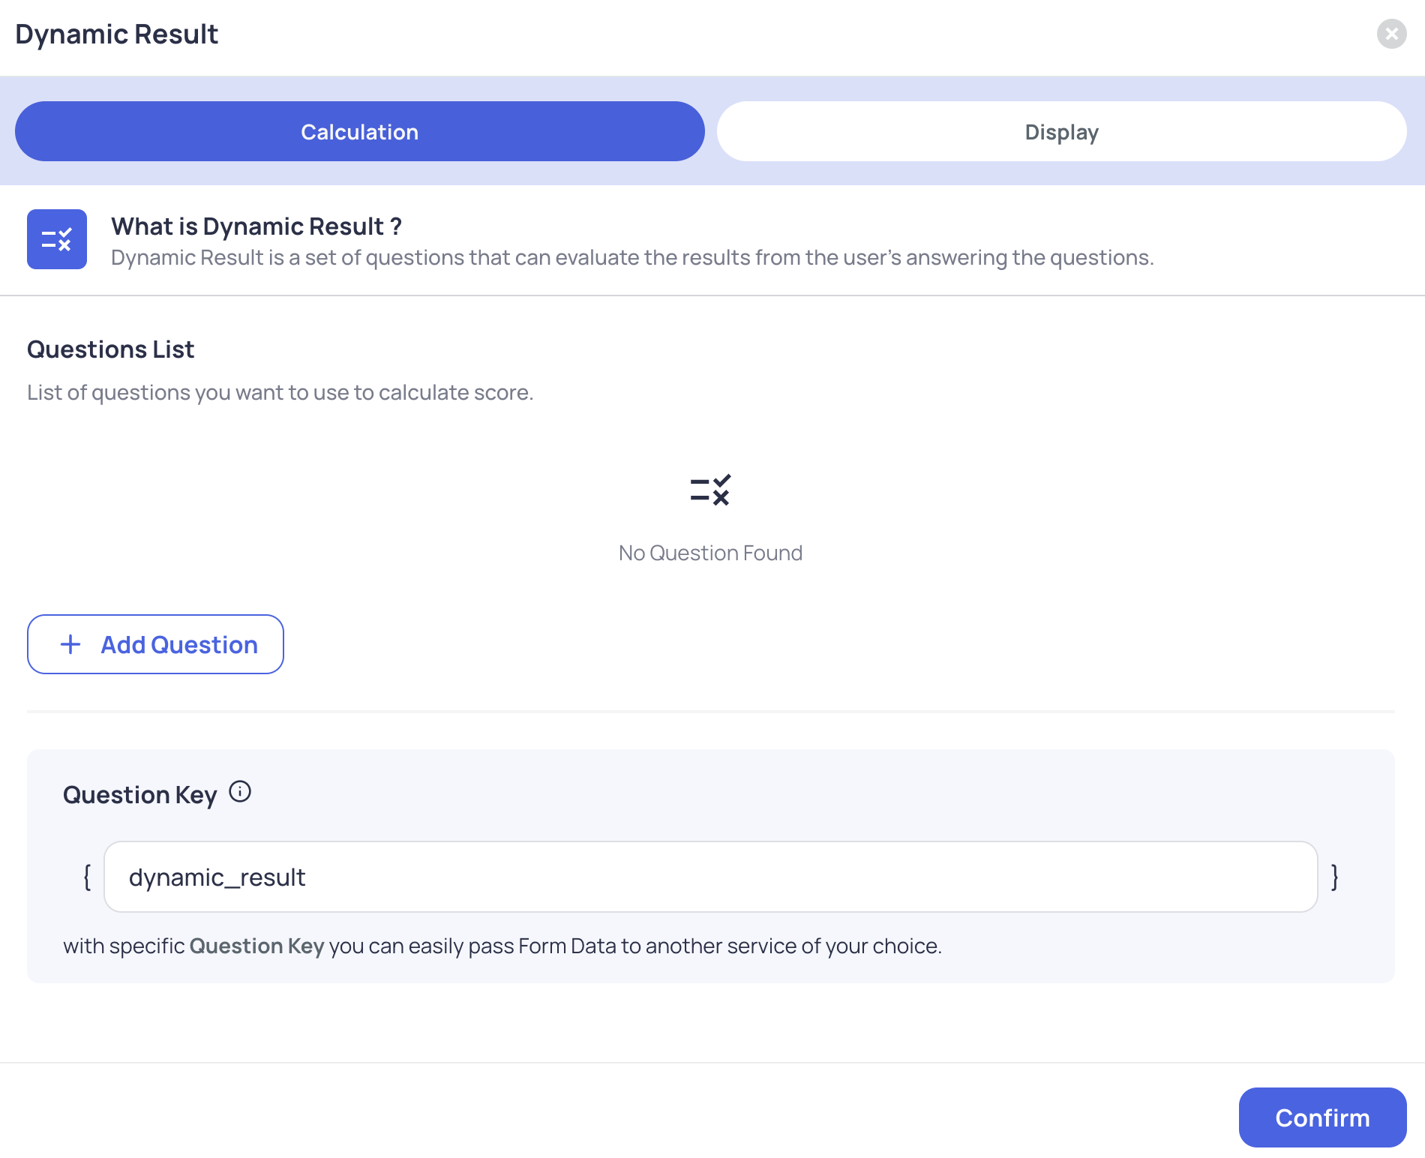
Task: Click the Add Question button label
Action: point(179,645)
